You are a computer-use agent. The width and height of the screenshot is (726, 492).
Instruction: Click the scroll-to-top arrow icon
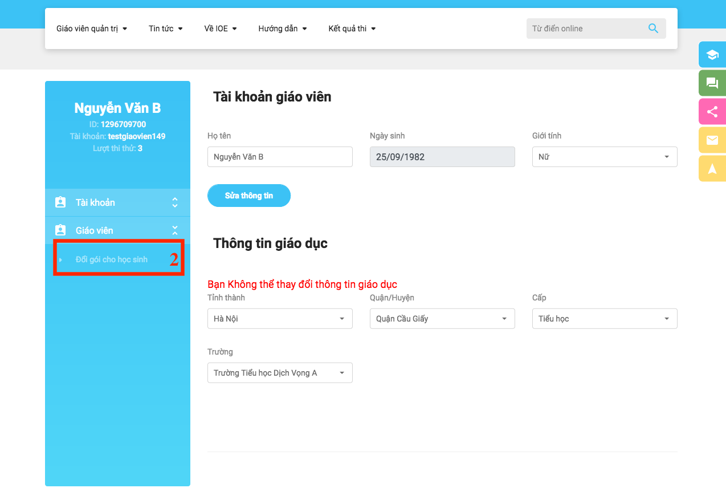711,168
